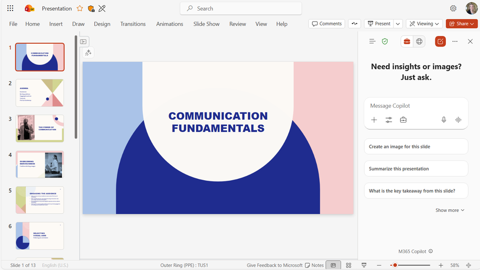Open the Comments pane
Screen dimensions: 480x270
[327, 24]
